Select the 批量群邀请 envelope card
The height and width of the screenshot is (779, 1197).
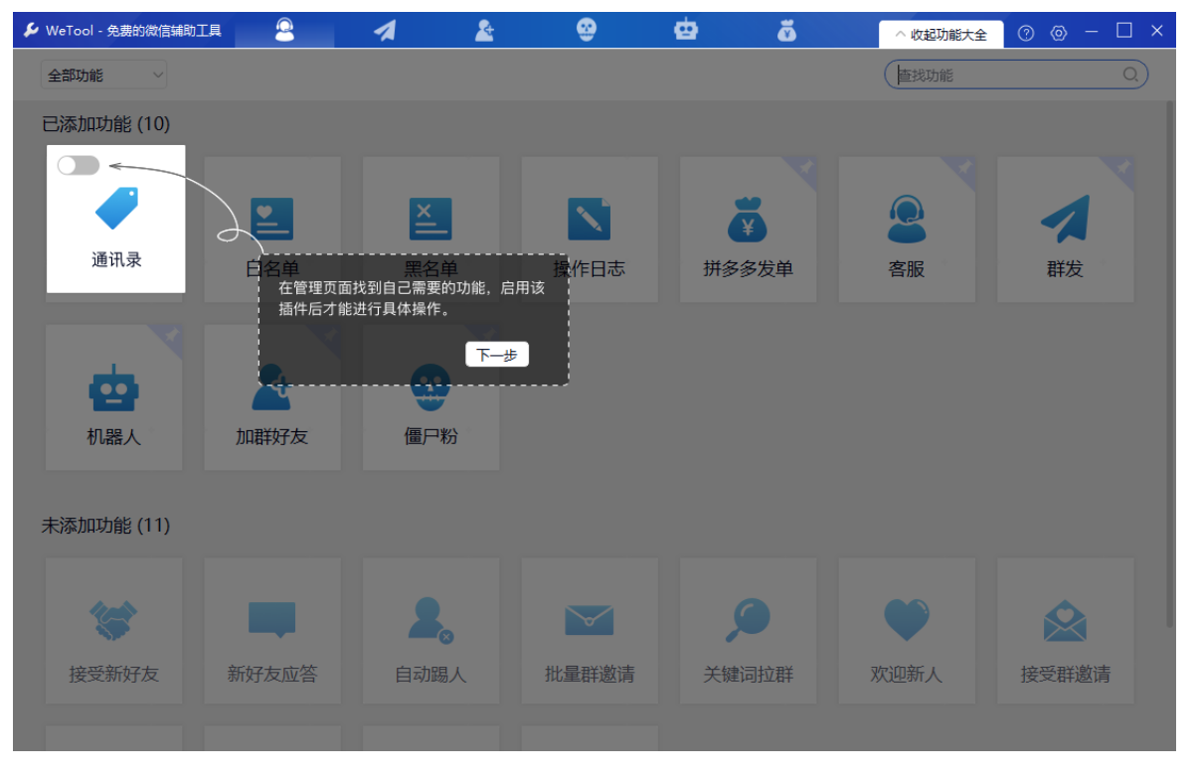coord(590,631)
